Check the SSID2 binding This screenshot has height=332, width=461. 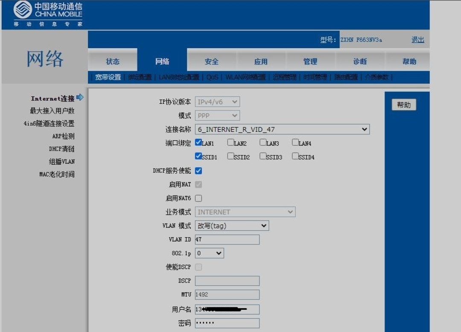coord(231,156)
